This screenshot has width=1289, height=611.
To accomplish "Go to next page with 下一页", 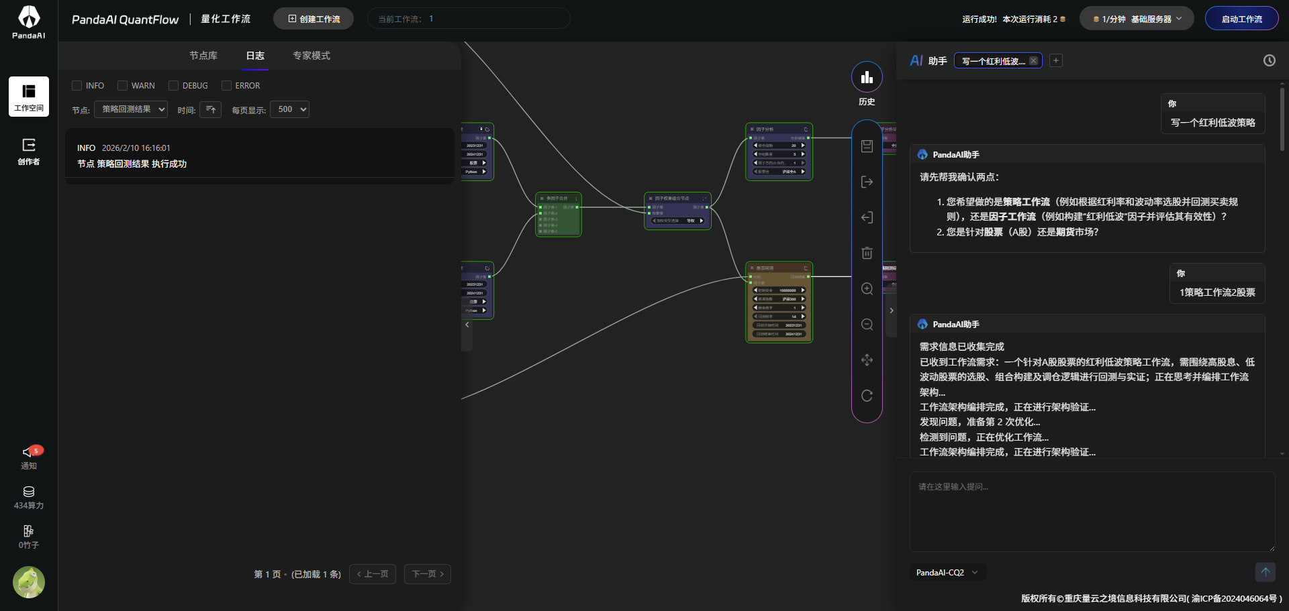I will [428, 574].
